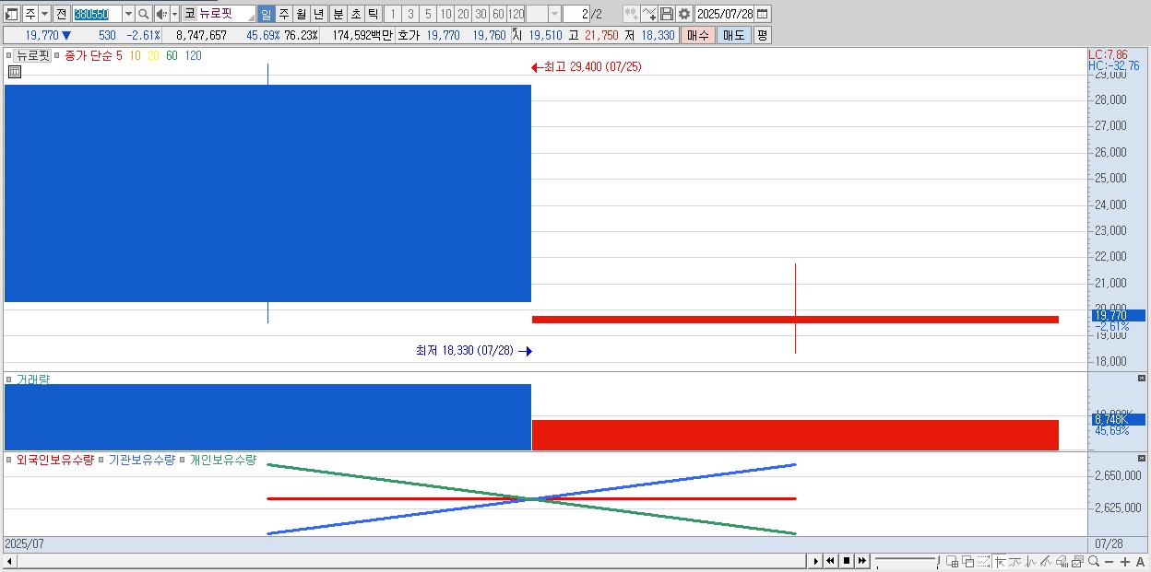Screen dimensions: 1151x572
Task: Select the 3 interval preset
Action: [x=410, y=14]
